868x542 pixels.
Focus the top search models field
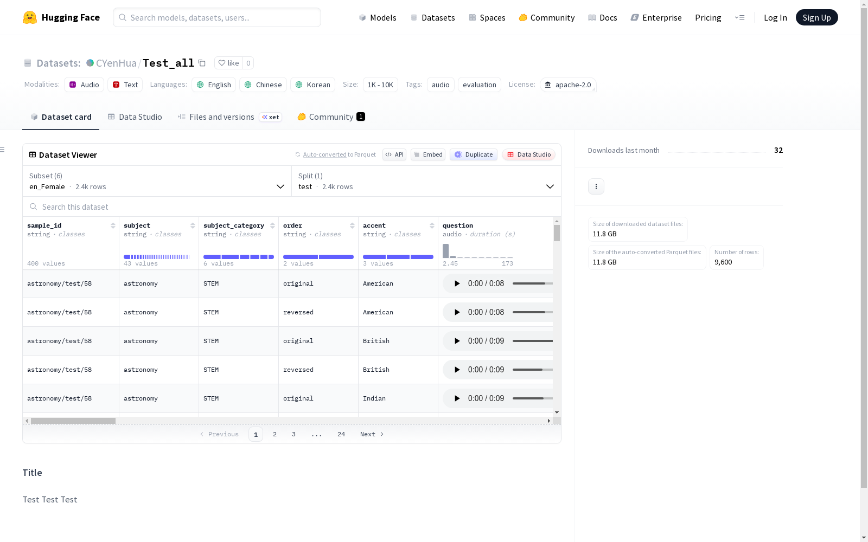[x=217, y=17]
